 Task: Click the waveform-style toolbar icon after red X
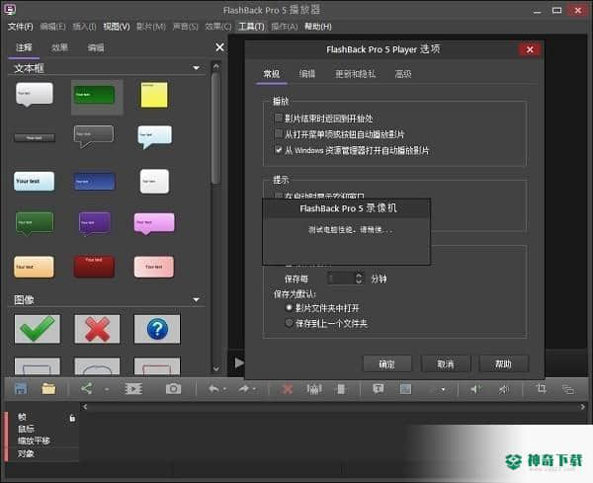coord(314,389)
